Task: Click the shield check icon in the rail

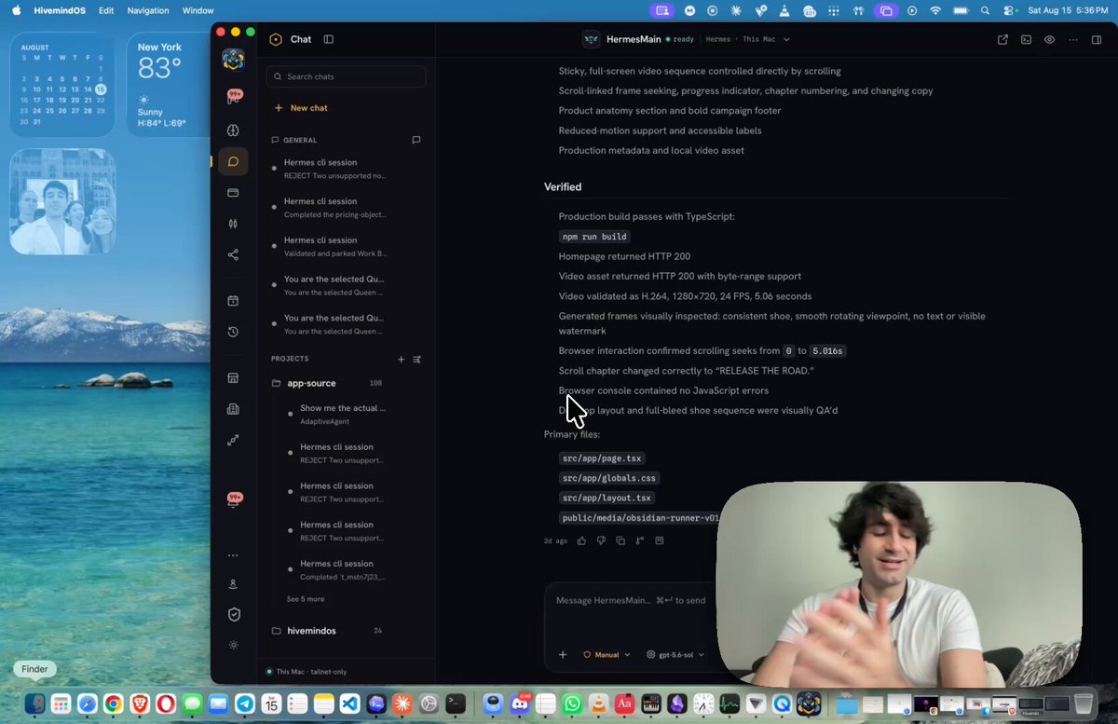Action: [234, 614]
